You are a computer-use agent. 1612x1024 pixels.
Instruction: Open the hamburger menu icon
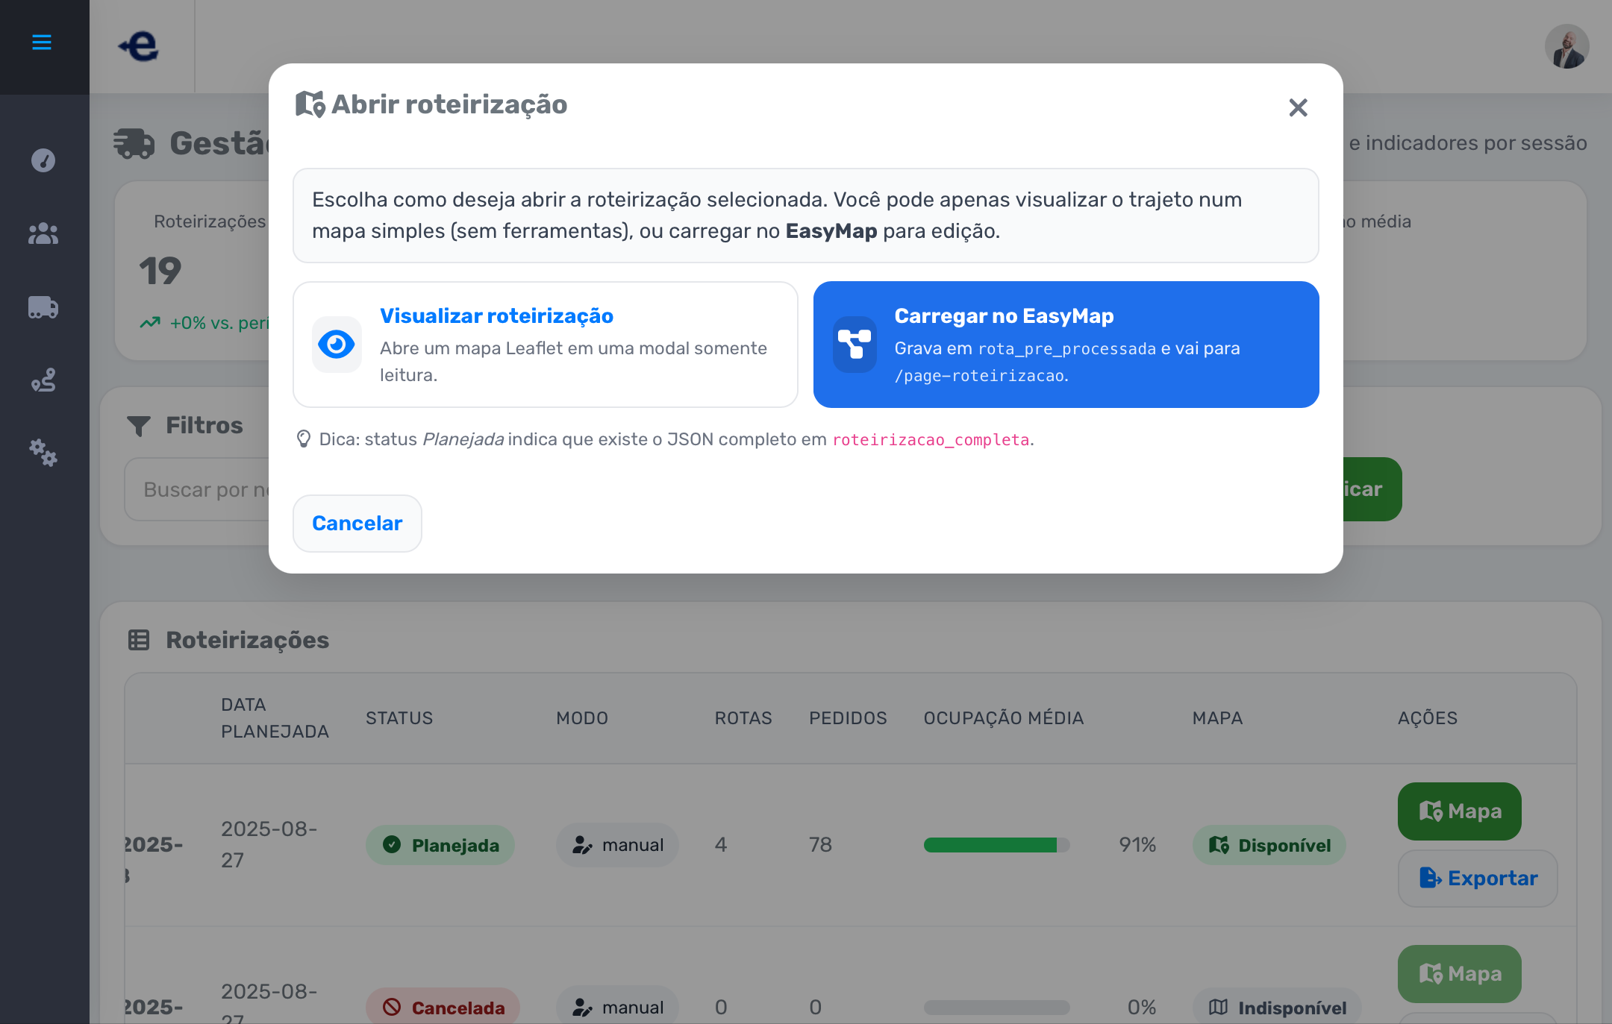pyautogui.click(x=42, y=43)
